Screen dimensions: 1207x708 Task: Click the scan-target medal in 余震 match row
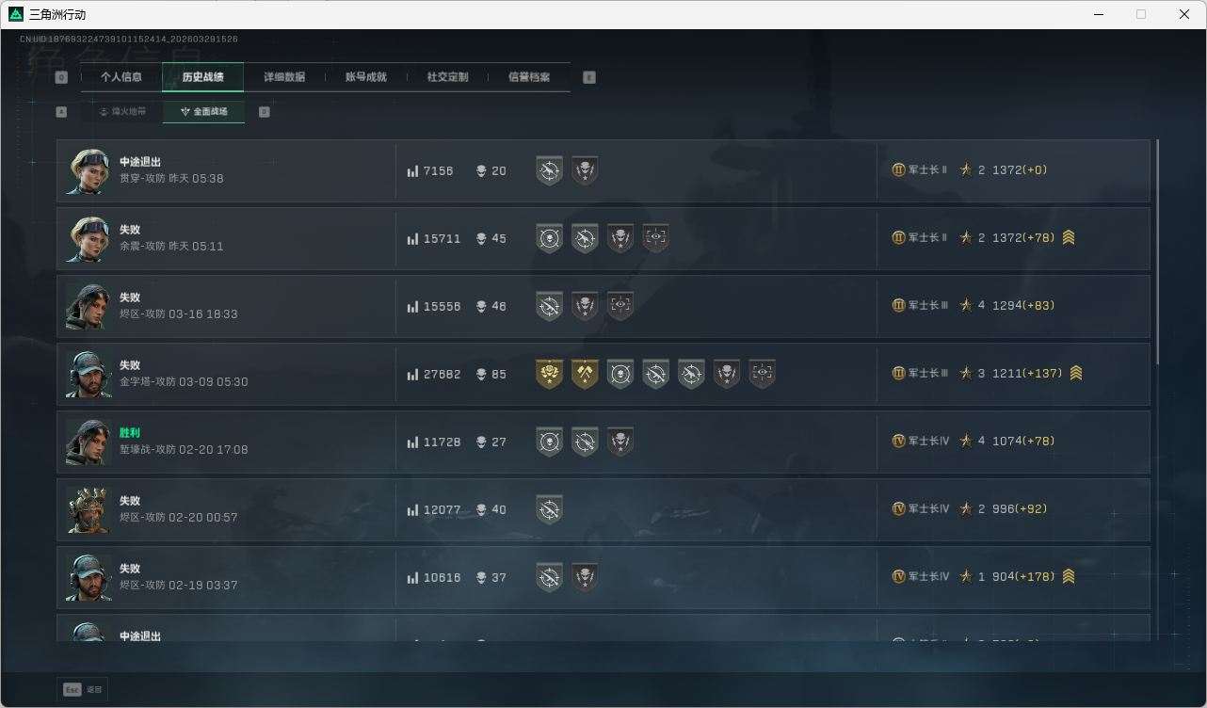click(x=656, y=238)
